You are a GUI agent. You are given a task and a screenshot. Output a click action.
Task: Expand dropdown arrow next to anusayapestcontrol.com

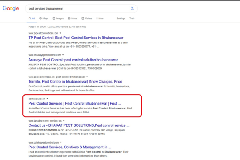63,55
